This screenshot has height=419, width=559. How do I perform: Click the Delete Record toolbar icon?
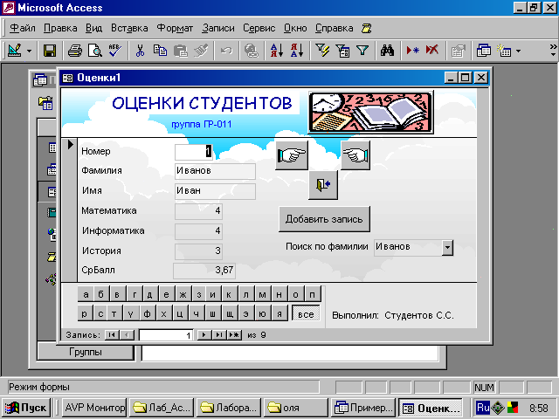point(432,51)
